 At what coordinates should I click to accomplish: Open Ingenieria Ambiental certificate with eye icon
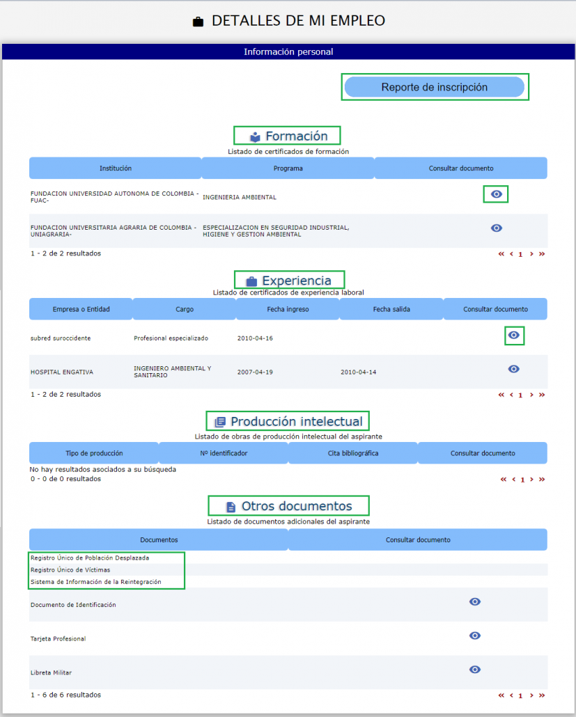[495, 194]
